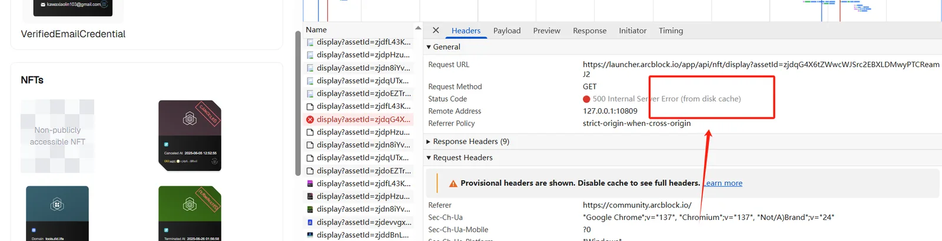This screenshot has width=942, height=241.
Task: Click the grey image icon of zjdqUTx request
Action: [x=310, y=81]
